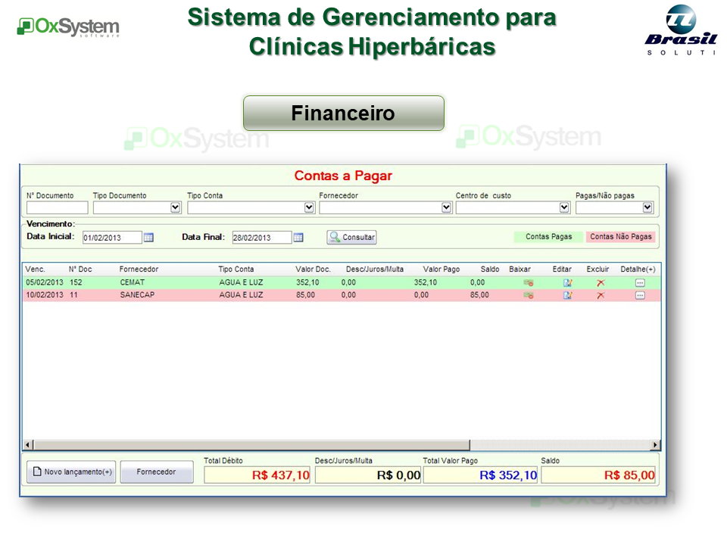Screen dimensions: 727x545
Task: Expand the Tipo Documento dropdown
Action: pyautogui.click(x=176, y=207)
